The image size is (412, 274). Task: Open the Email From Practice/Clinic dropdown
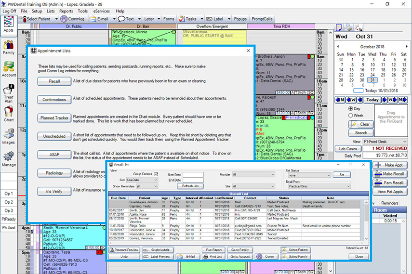tap(319, 186)
